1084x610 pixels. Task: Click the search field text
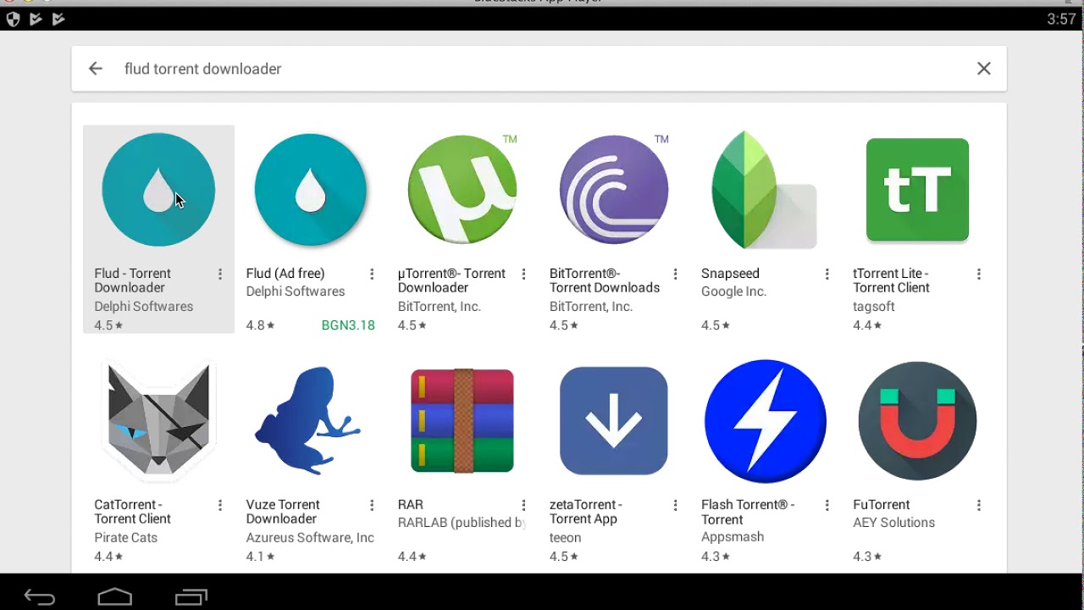[203, 69]
